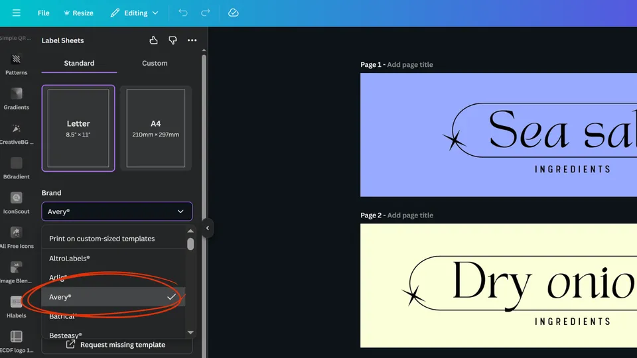Select the Sea salt heading text
Image resolution: width=637 pixels, height=358 pixels.
(562, 130)
